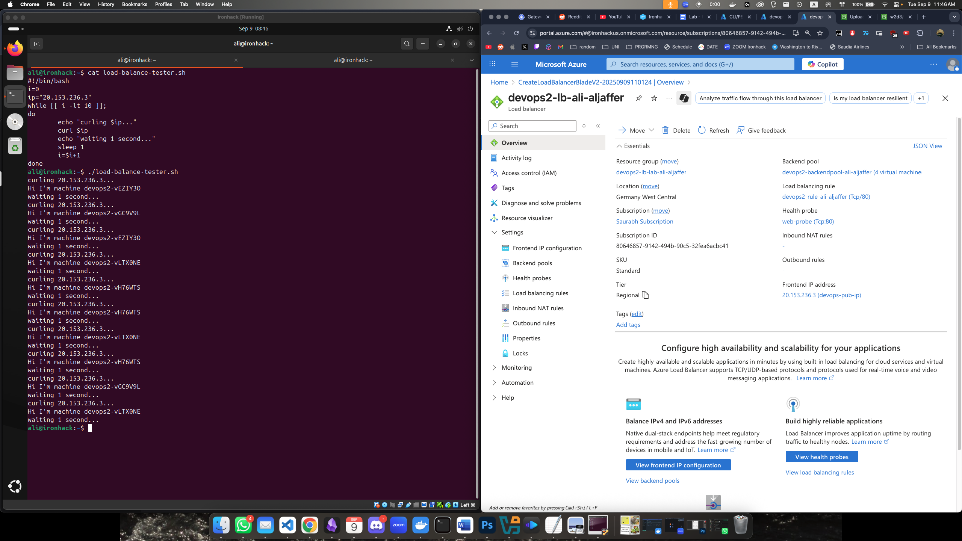Image resolution: width=962 pixels, height=541 pixels.
Task: Click the terminal search magnifier icon
Action: (x=407, y=44)
